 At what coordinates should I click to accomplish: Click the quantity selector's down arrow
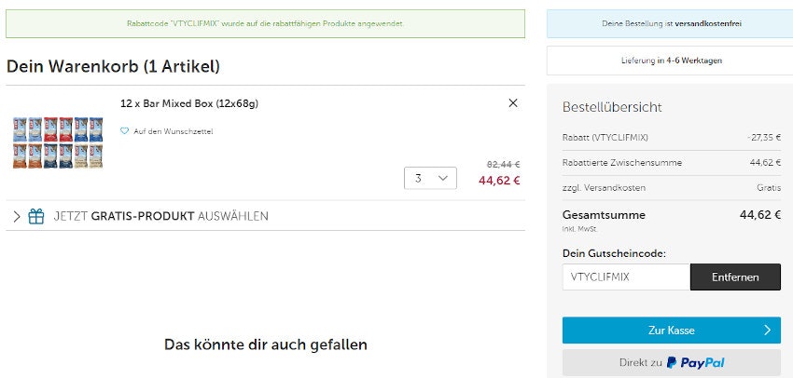tap(443, 178)
